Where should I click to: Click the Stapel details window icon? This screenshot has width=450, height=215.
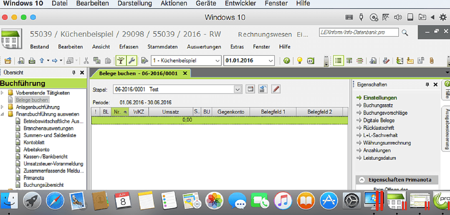[250, 89]
